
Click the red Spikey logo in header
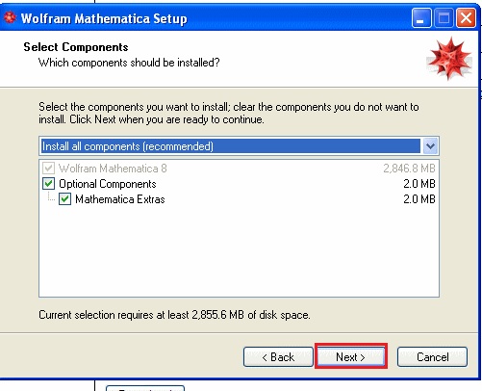pyautogui.click(x=449, y=58)
